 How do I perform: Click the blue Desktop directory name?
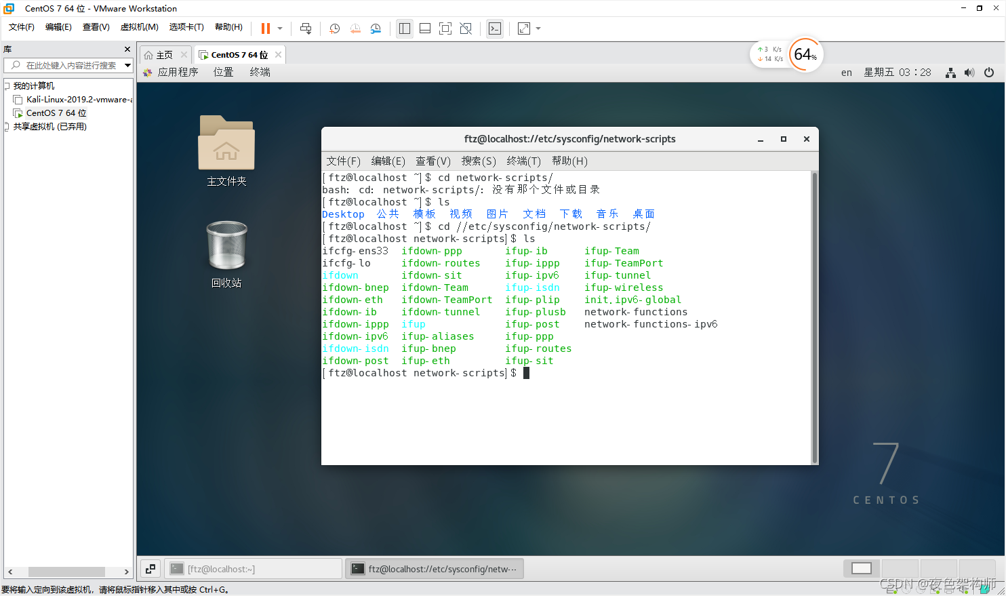click(343, 214)
